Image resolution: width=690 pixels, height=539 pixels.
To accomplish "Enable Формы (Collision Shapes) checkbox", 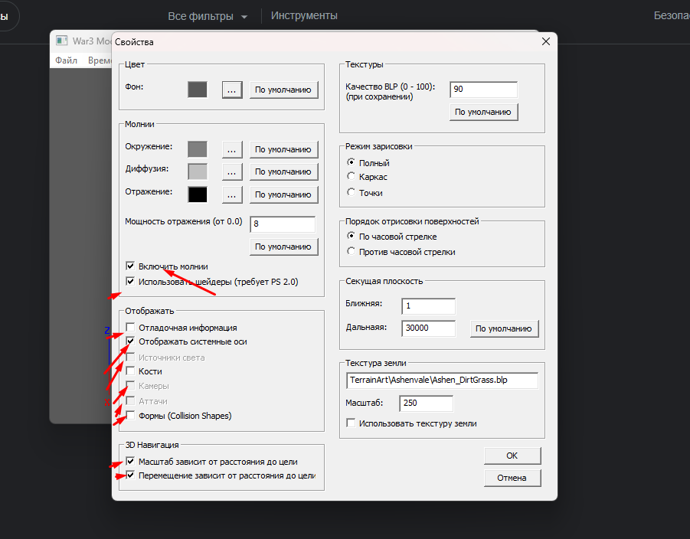I will point(130,416).
